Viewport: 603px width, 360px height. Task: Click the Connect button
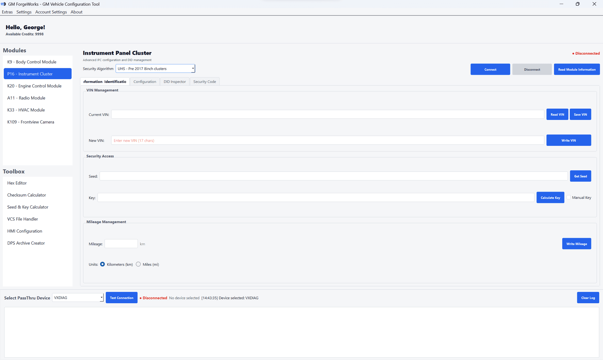point(490,69)
